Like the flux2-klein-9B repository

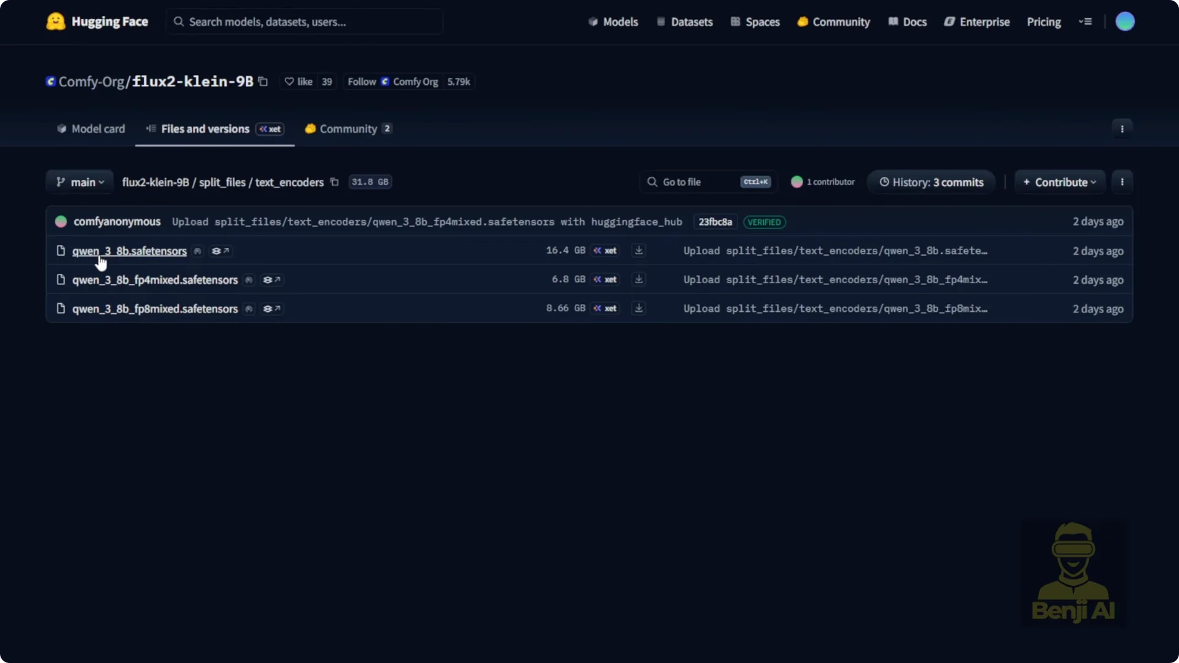coord(298,82)
